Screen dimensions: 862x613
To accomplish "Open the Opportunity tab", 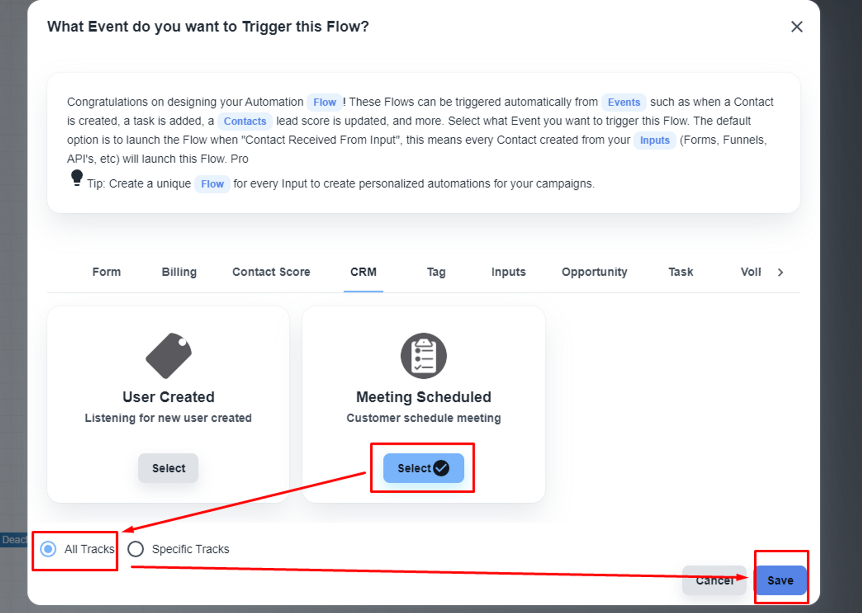I will click(594, 272).
